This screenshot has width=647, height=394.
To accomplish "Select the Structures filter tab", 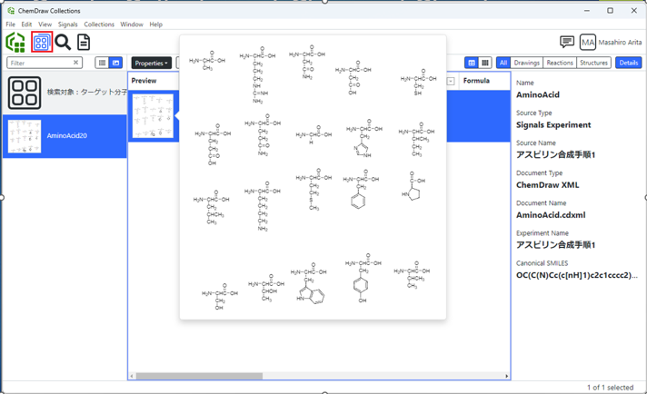I will click(x=593, y=63).
